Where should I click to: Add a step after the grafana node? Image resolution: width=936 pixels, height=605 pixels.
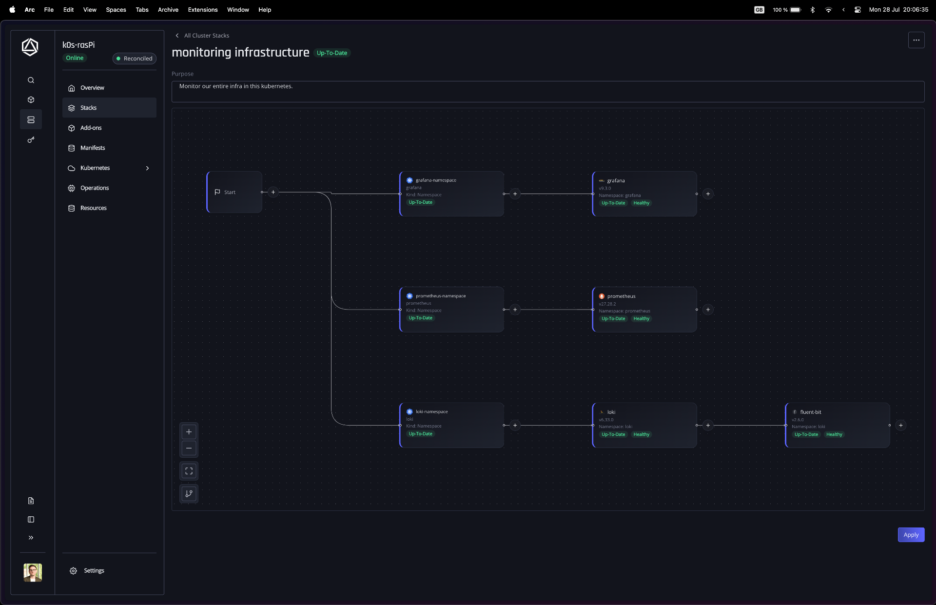tap(708, 194)
